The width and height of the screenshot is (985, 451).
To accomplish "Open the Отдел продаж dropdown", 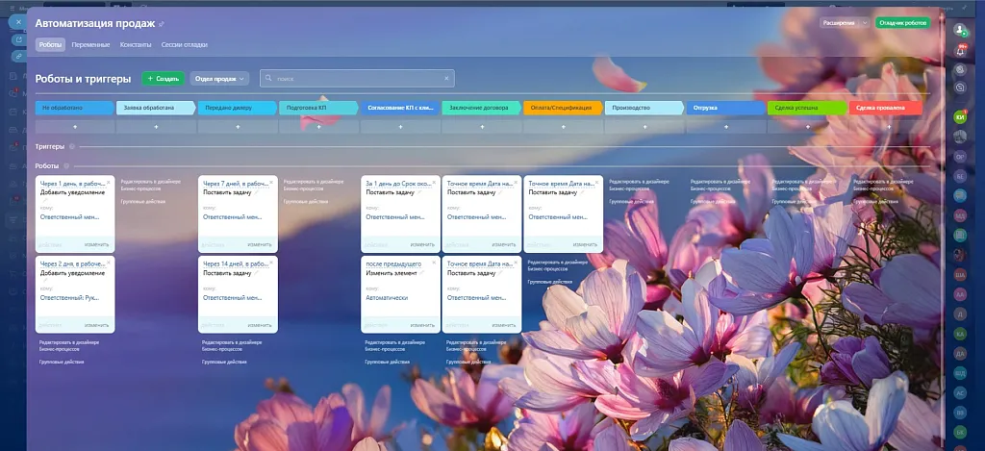I will point(219,78).
